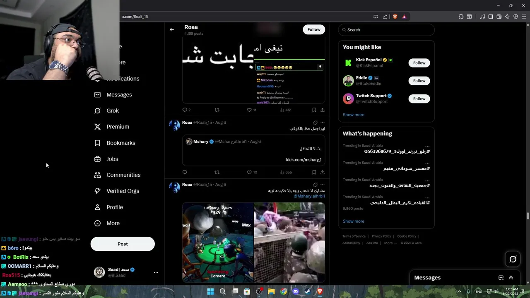This screenshot has width=530, height=298.
Task: View analytics showing 655 views
Action: click(286, 172)
